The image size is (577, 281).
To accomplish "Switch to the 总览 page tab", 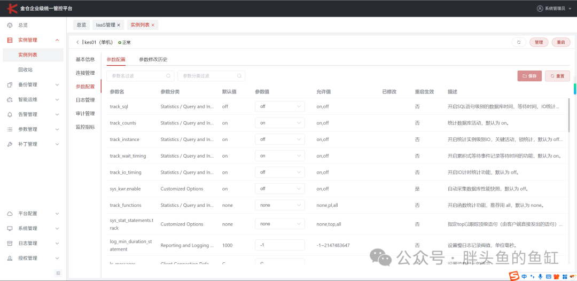I will click(81, 25).
